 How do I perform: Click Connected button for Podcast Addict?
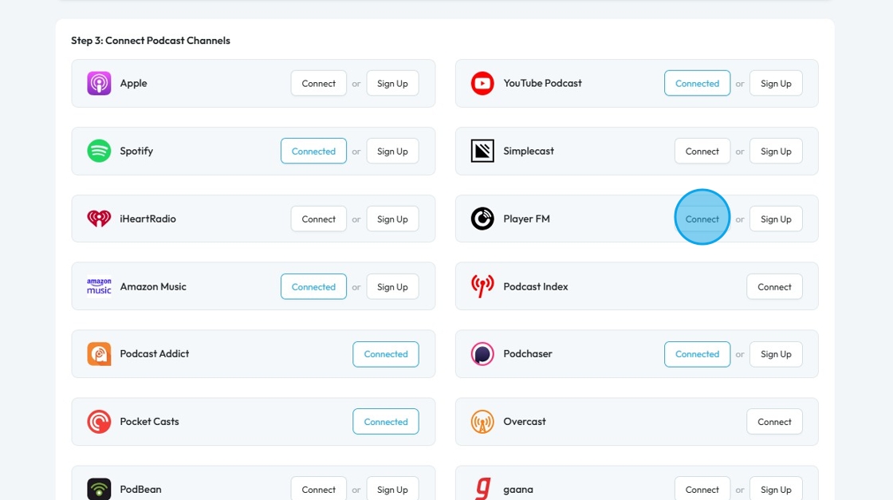click(x=386, y=353)
